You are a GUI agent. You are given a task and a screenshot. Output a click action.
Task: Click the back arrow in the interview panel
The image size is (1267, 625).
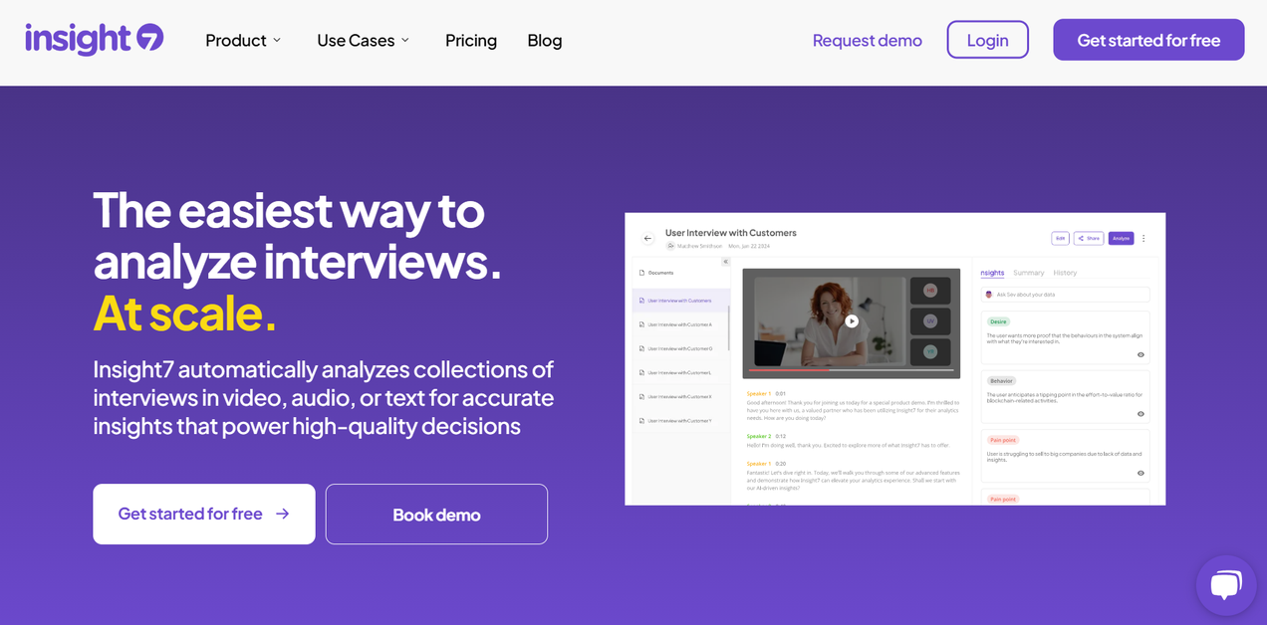tap(647, 239)
